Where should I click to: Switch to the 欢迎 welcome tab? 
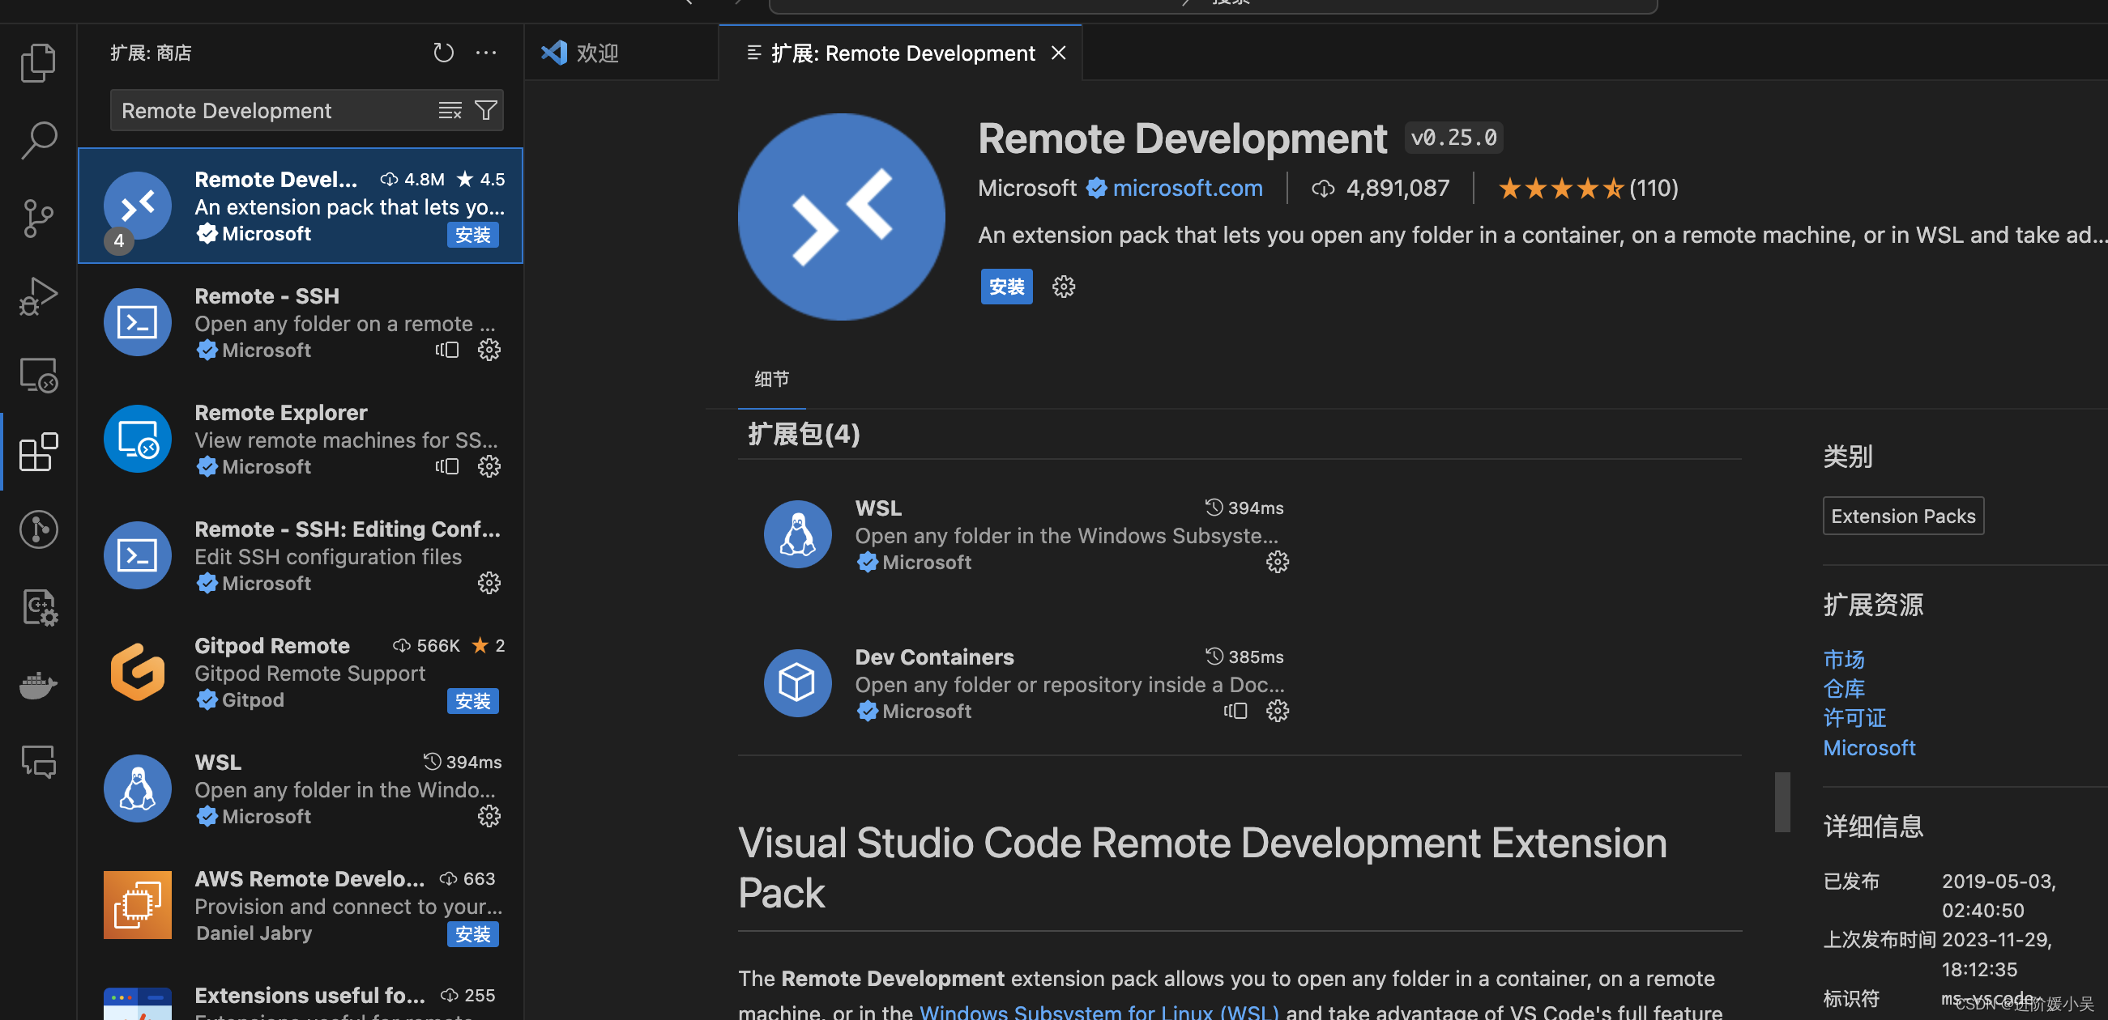point(621,53)
